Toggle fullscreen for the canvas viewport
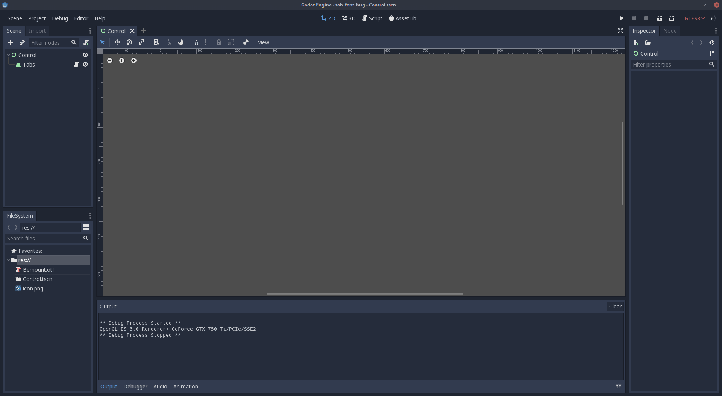Screen dimensions: 722x396 [620, 31]
